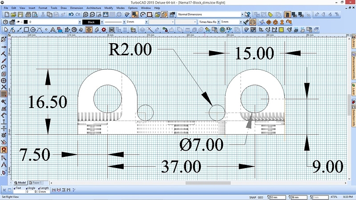Click the New document icon
This screenshot has width=356, height=200.
pos(7,15)
